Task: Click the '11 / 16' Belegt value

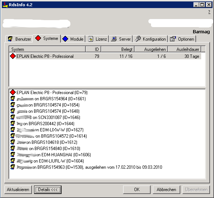Action: point(126,56)
